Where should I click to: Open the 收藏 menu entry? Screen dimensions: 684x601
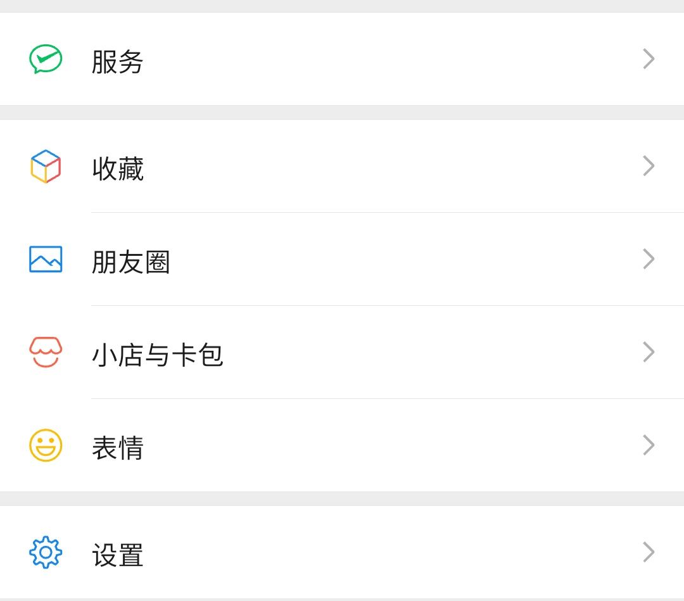click(118, 169)
